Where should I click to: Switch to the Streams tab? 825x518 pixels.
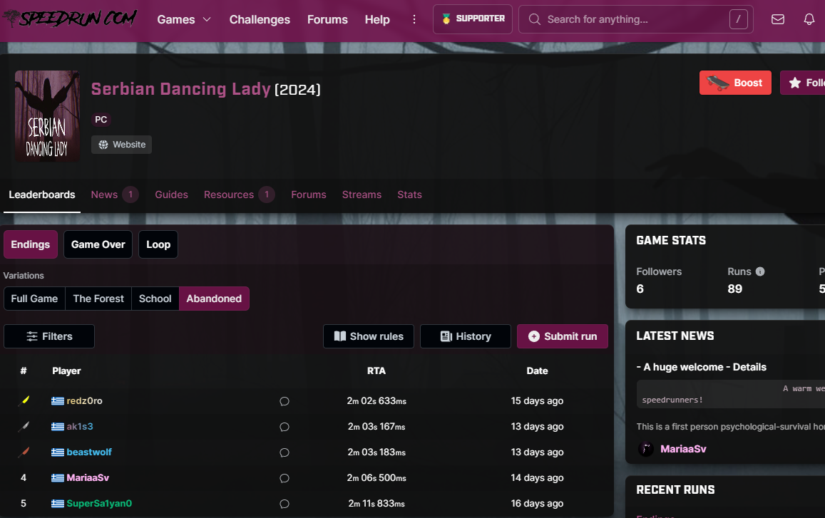click(x=362, y=195)
